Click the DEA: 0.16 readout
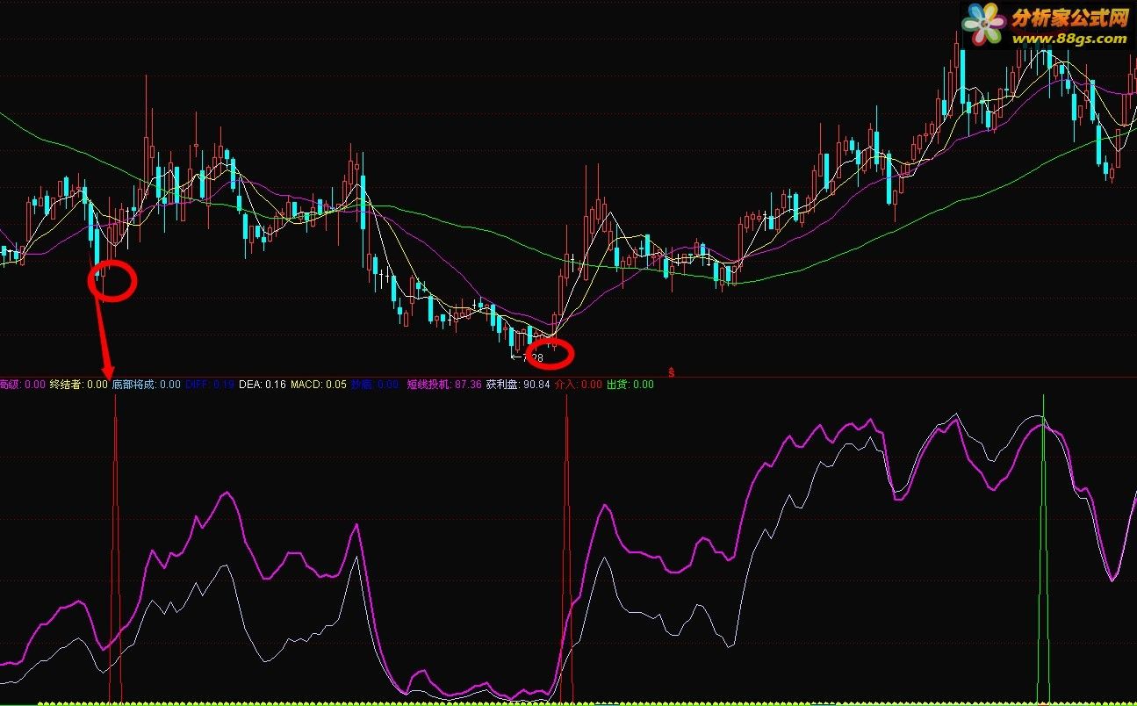1137x706 pixels. click(x=263, y=384)
